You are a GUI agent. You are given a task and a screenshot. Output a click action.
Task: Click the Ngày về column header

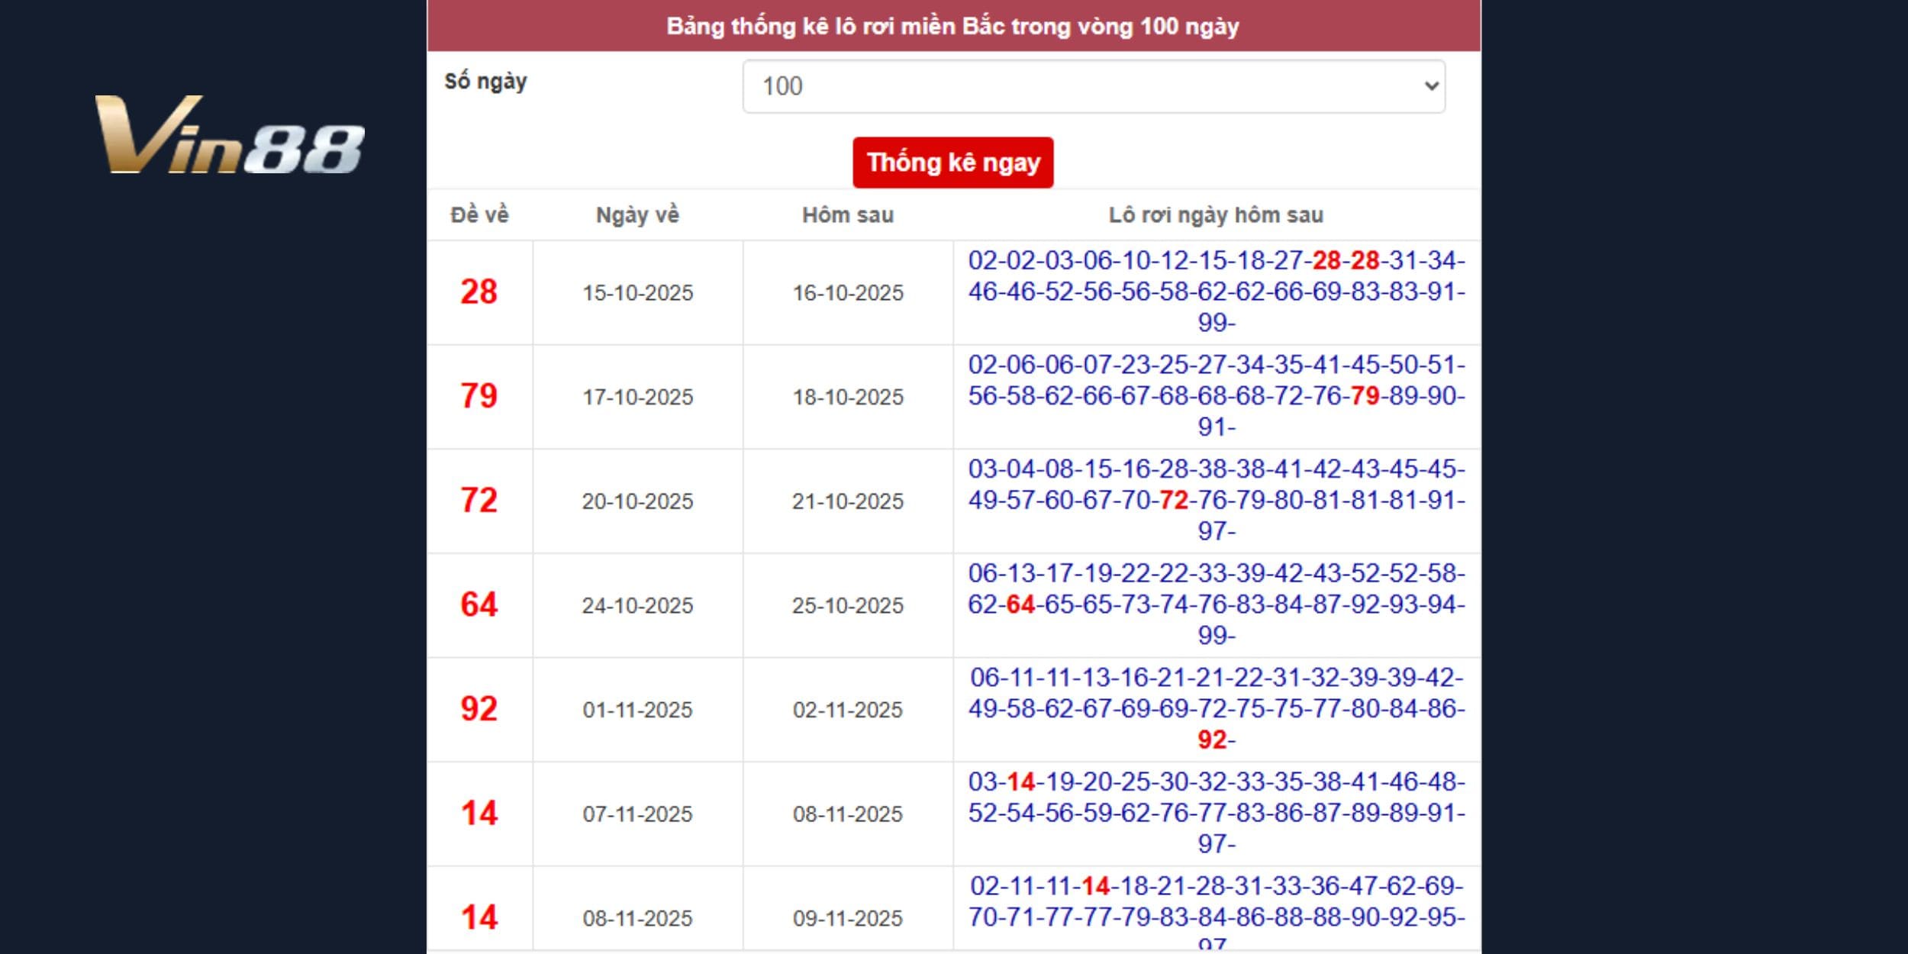[637, 215]
